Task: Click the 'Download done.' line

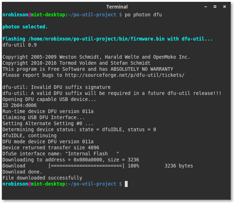Action: click(22, 172)
